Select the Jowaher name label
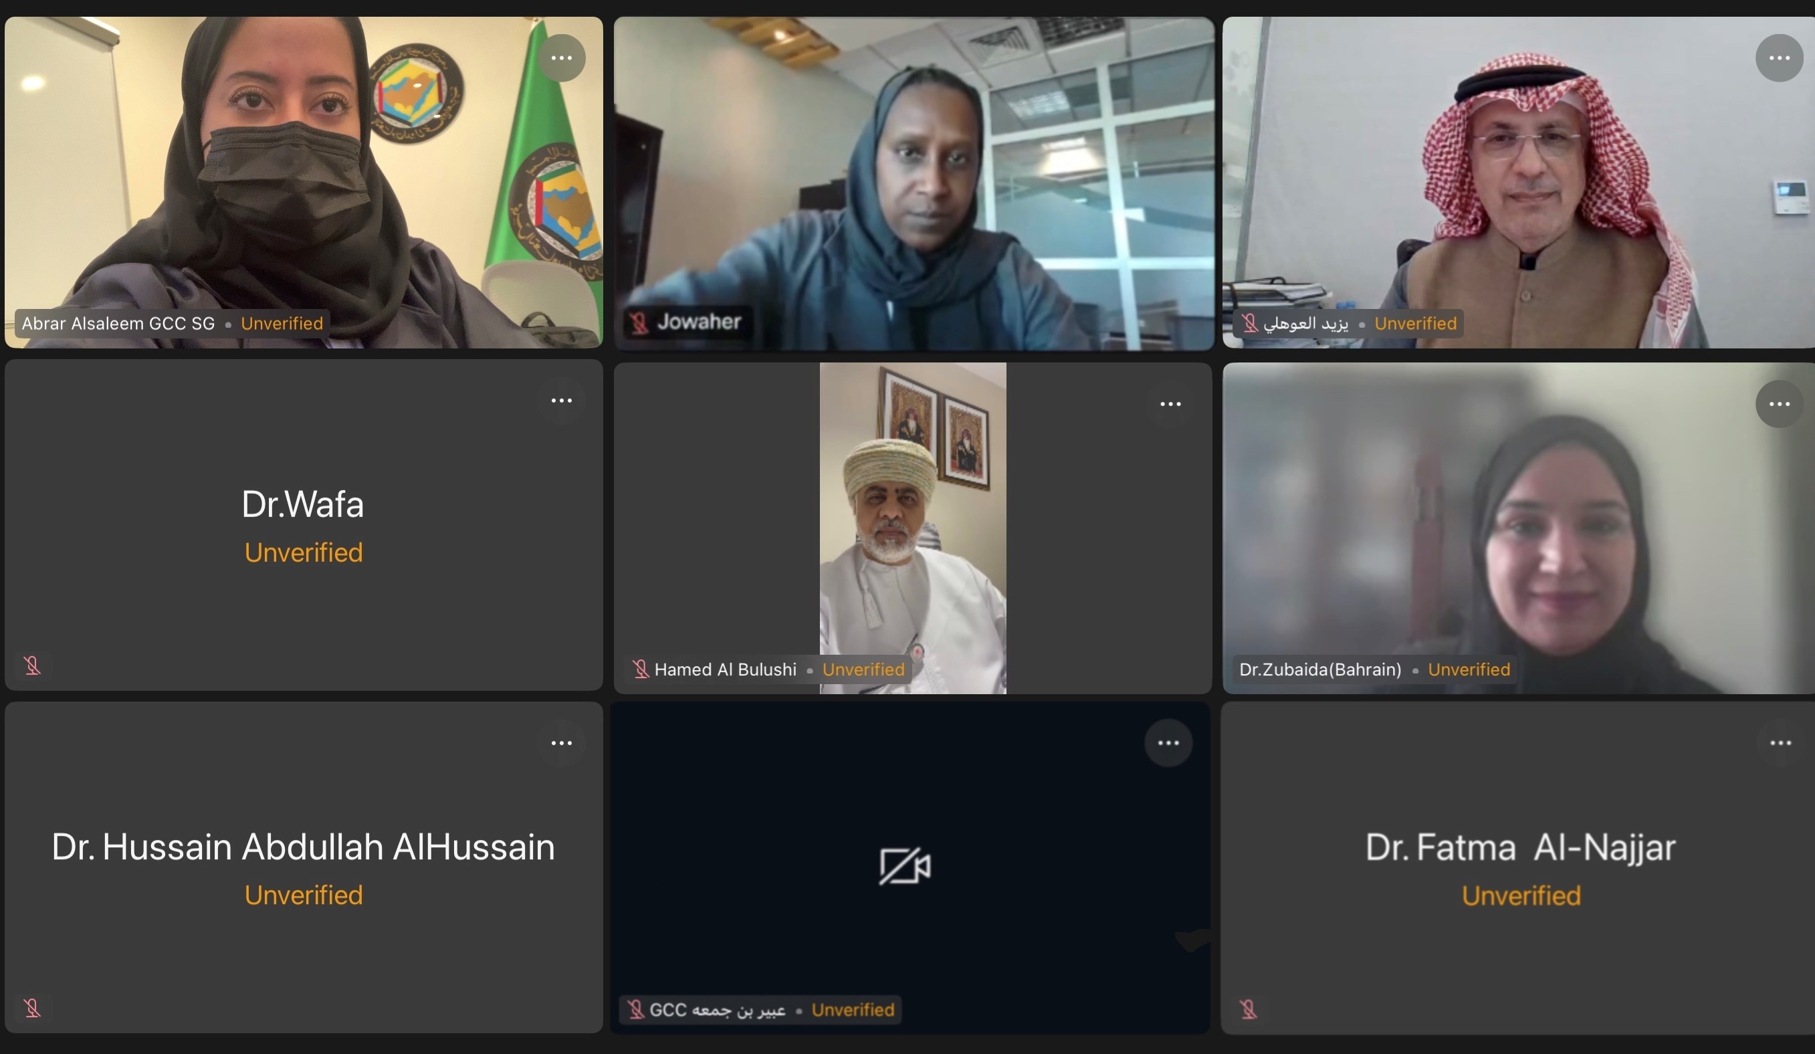1815x1054 pixels. coord(699,321)
